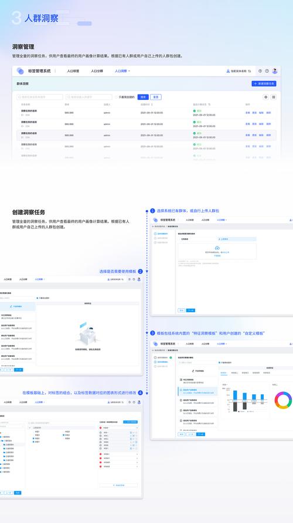Click entity switcher in step 4 window header
Viewport: 293px width, 523px height.
tap(115, 402)
